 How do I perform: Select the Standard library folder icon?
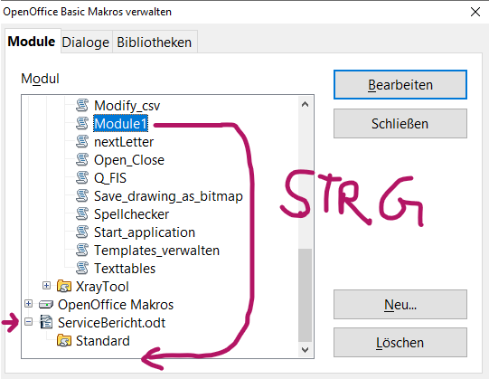click(x=64, y=340)
